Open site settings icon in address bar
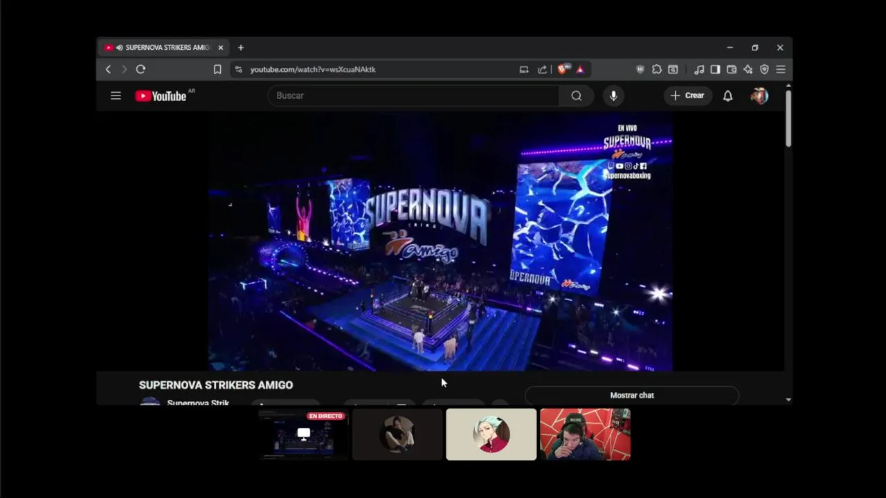This screenshot has height=498, width=886. (239, 69)
